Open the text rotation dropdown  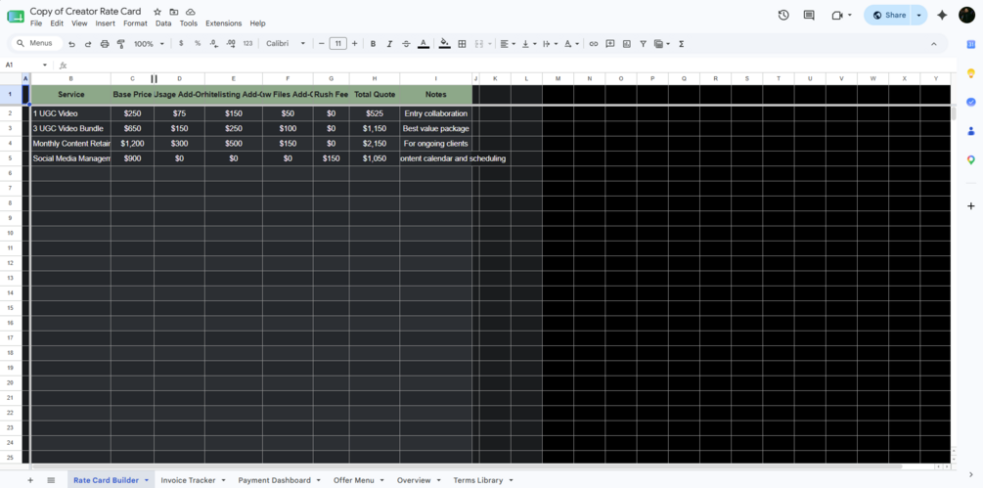click(571, 44)
